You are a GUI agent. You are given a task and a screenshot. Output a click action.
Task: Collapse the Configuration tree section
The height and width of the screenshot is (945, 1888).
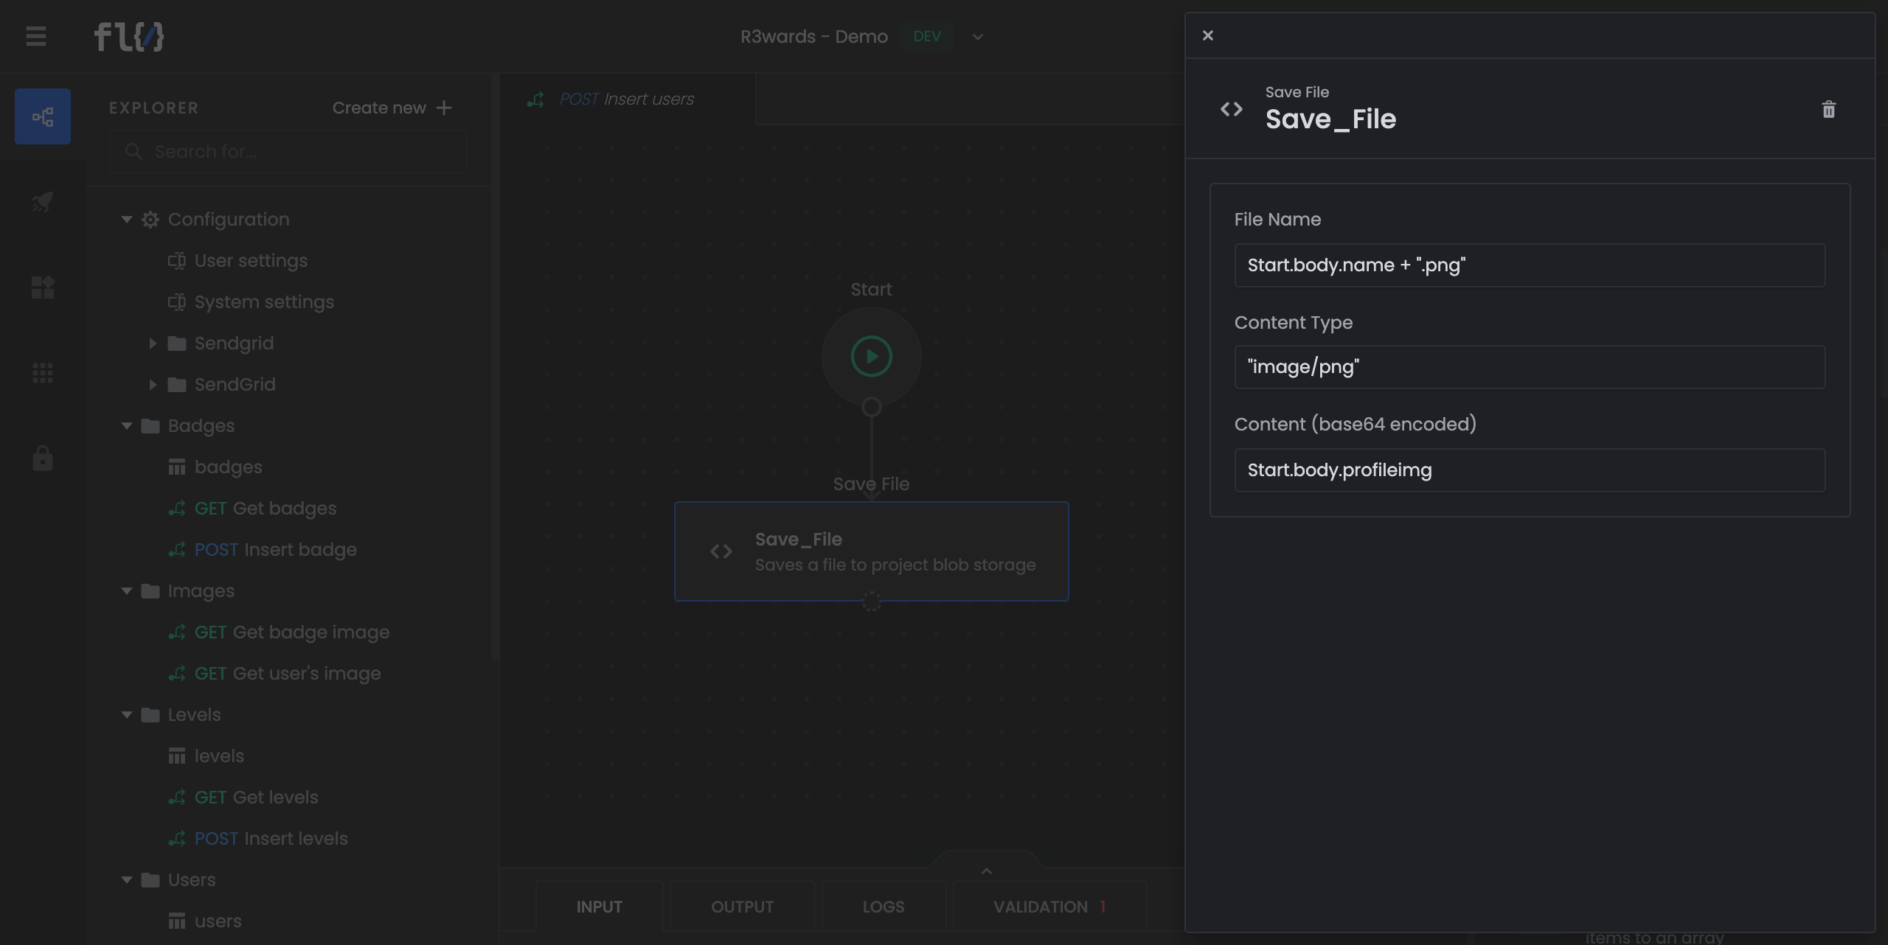coord(127,220)
